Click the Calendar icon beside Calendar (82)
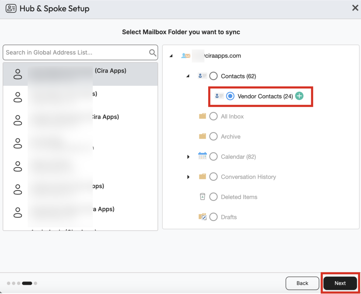This screenshot has height=294, width=361. click(x=203, y=156)
